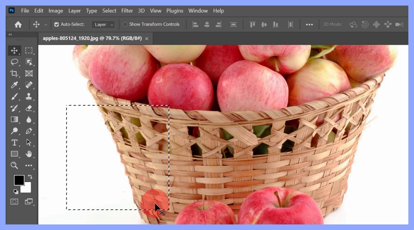Select the Object Selection tool
Viewport: 414px width, 230px height.
(29, 62)
